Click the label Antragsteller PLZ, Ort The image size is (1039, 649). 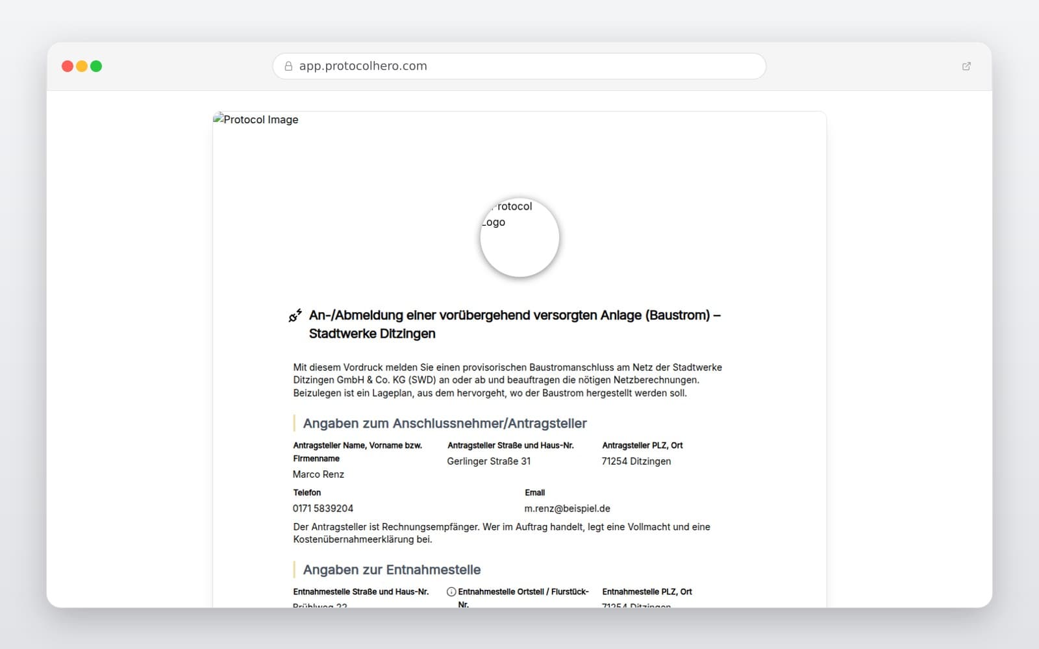pos(642,445)
